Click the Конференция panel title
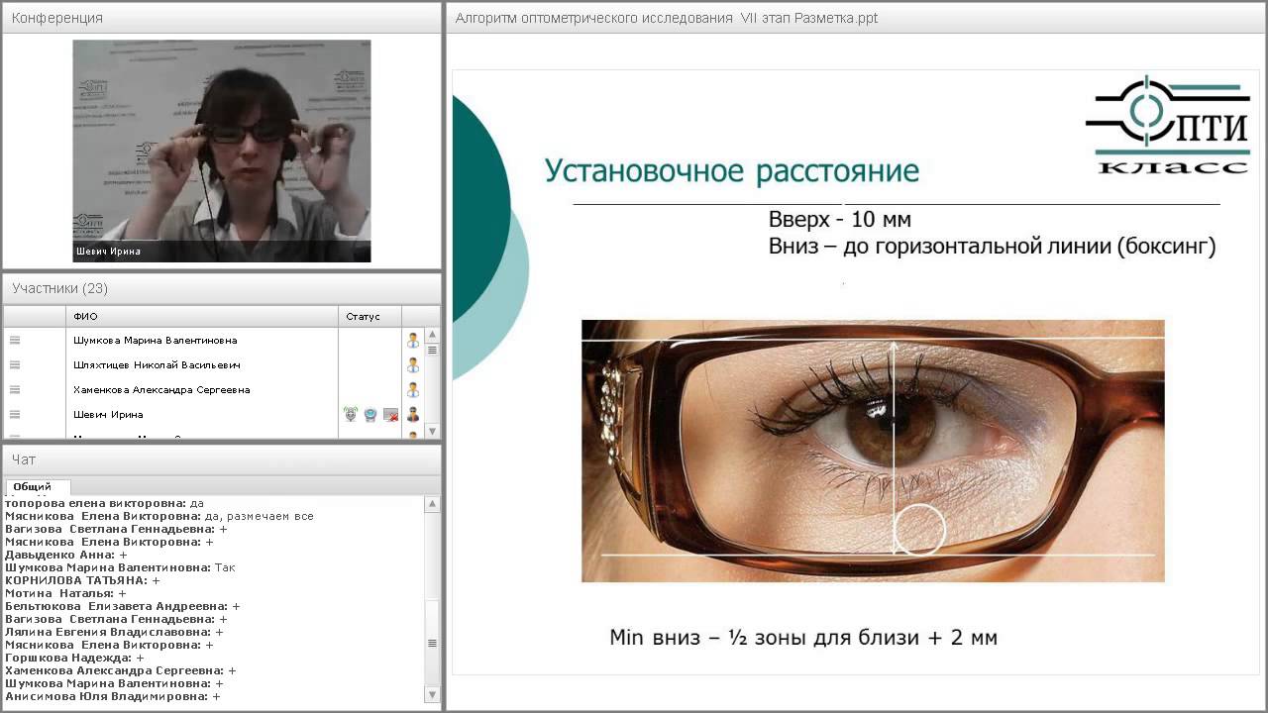Viewport: 1268px width, 713px height. 56,18
